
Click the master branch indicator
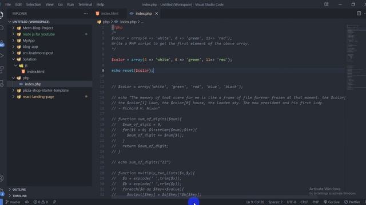pyautogui.click(x=13, y=202)
